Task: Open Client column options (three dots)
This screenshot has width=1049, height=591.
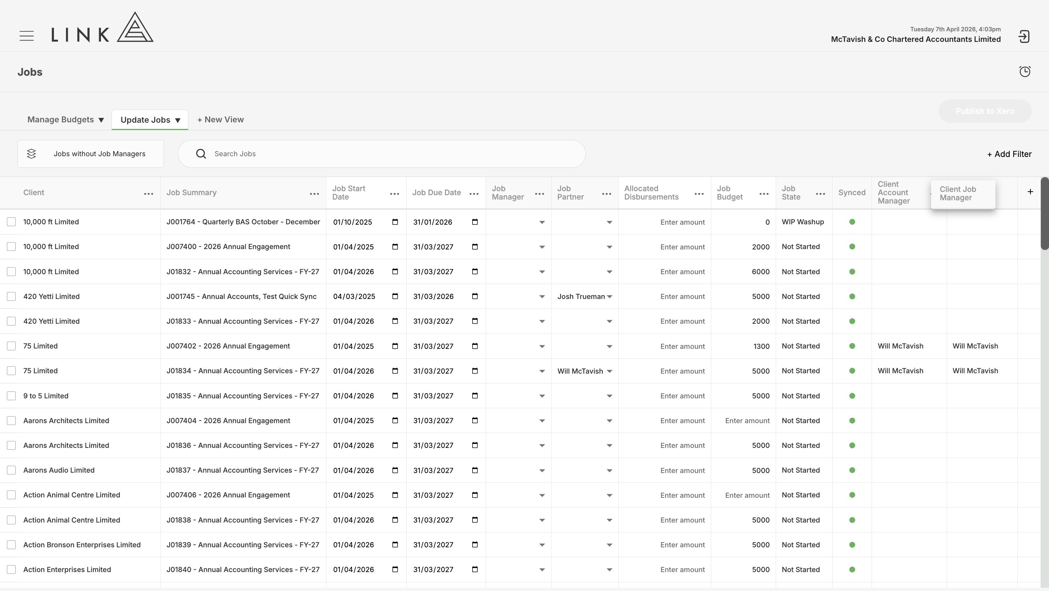Action: [149, 194]
